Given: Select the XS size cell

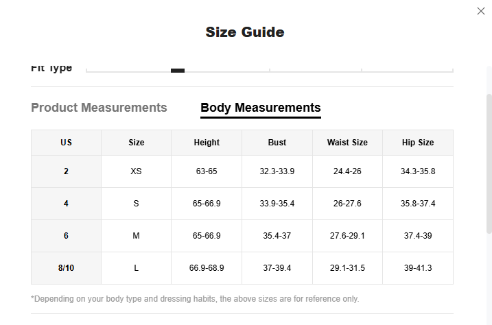Looking at the screenshot, I should 137,171.
